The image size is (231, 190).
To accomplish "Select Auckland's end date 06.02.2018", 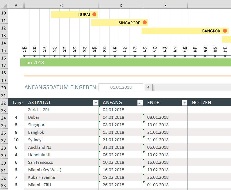I will (x=165, y=147).
